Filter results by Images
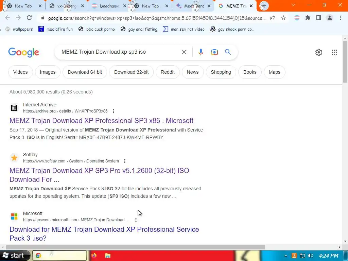This screenshot has width=348, height=261. click(x=48, y=72)
